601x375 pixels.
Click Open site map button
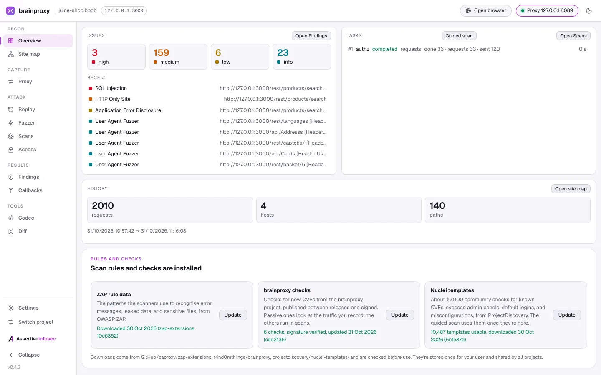click(571, 189)
